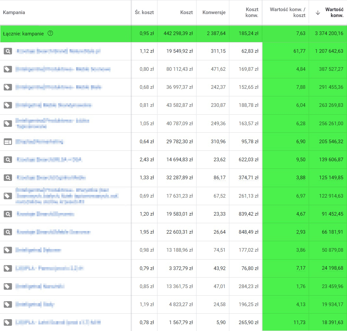Click shopping tag icon in the 36 997,37 zł row

[x=8, y=87]
